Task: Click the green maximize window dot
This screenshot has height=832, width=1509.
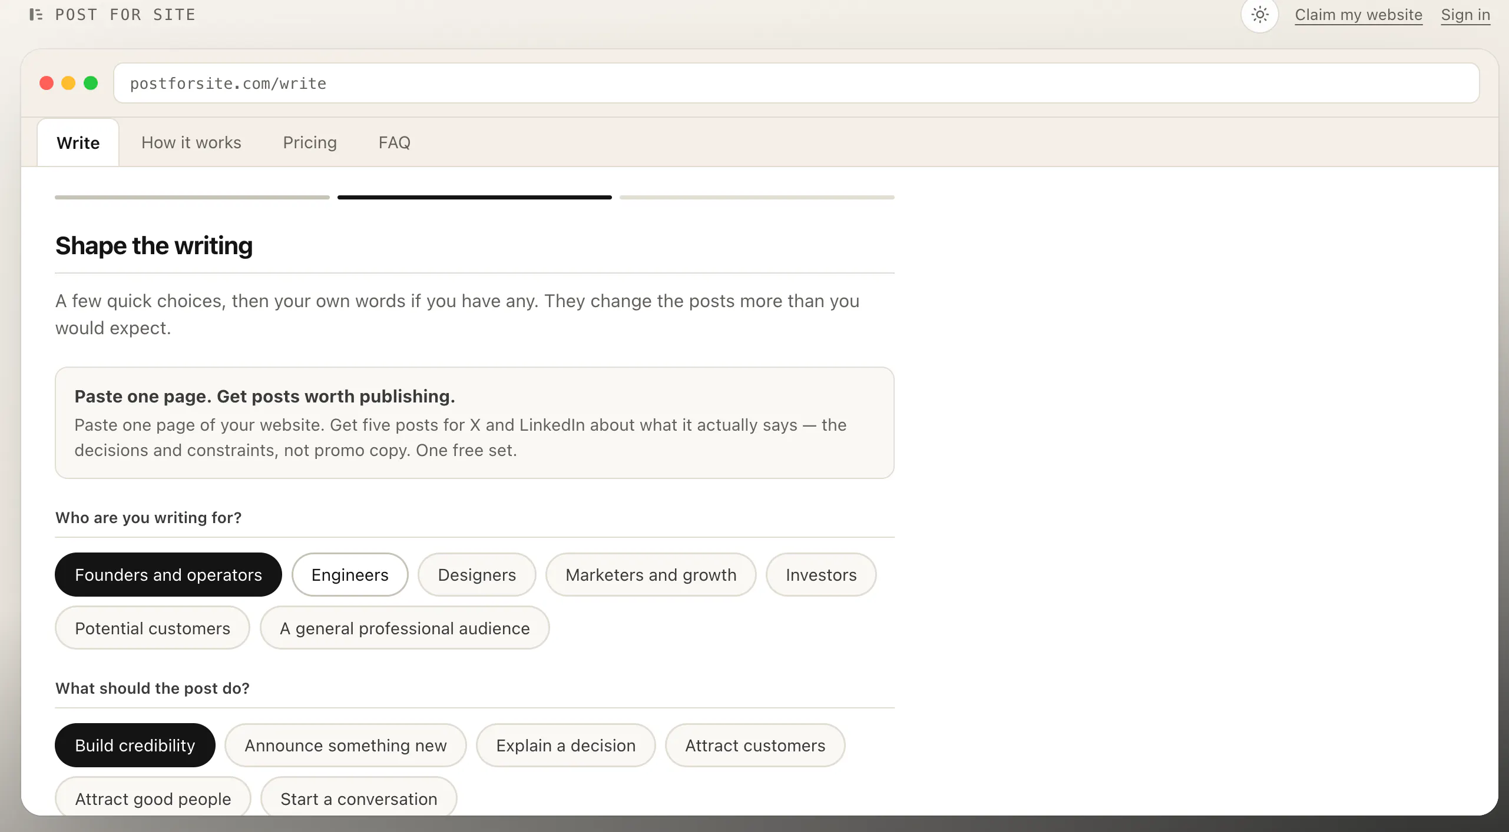Action: pos(91,83)
